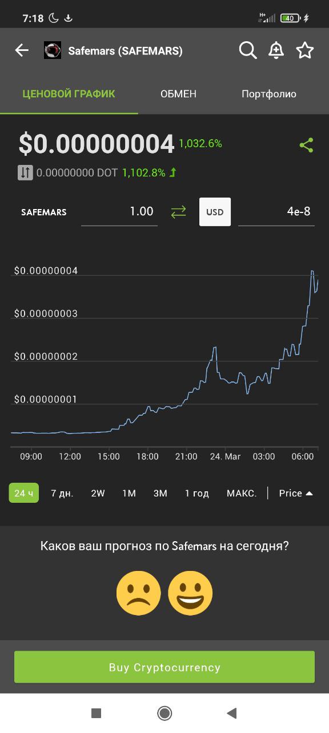The image size is (329, 733).
Task: Tap the Android home circle button
Action: 164,713
